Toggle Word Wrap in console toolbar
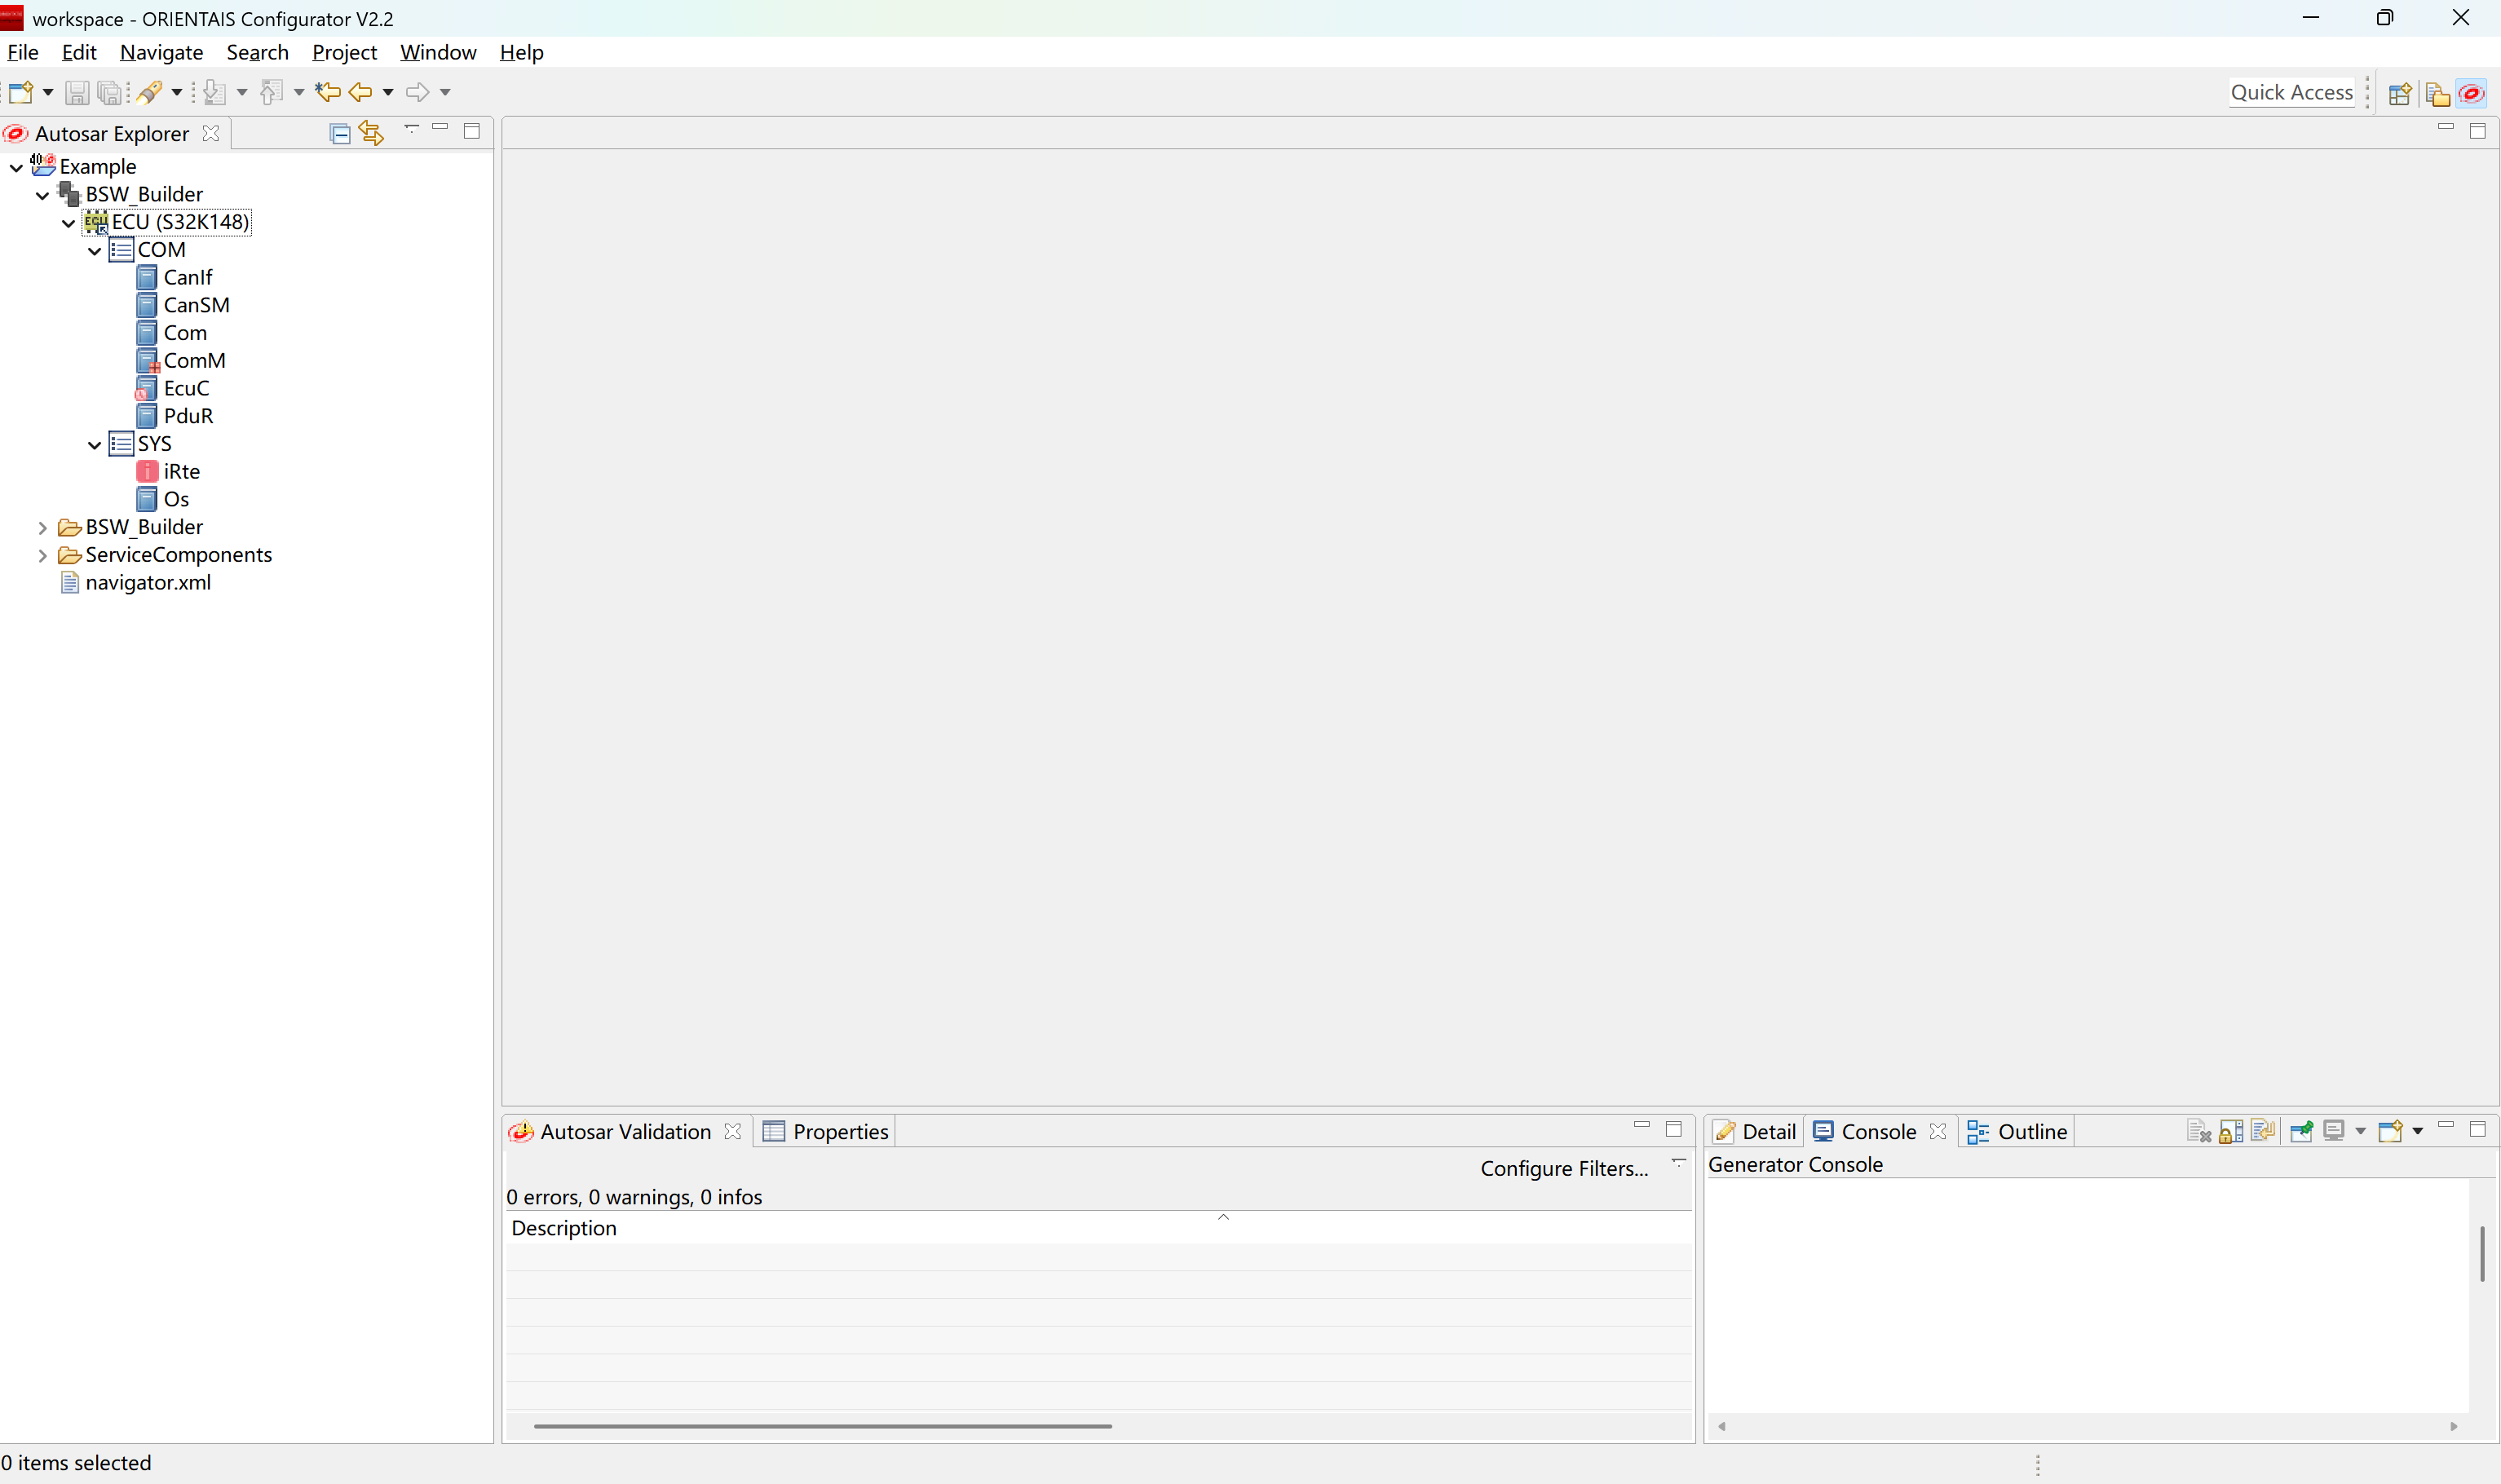This screenshot has height=1484, width=2501. click(2263, 1131)
